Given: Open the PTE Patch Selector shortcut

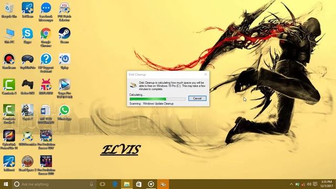Looking at the screenshot, I should point(64,12).
